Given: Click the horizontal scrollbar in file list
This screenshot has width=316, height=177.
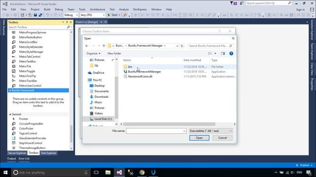Looking at the screenshot, I should pos(169,124).
